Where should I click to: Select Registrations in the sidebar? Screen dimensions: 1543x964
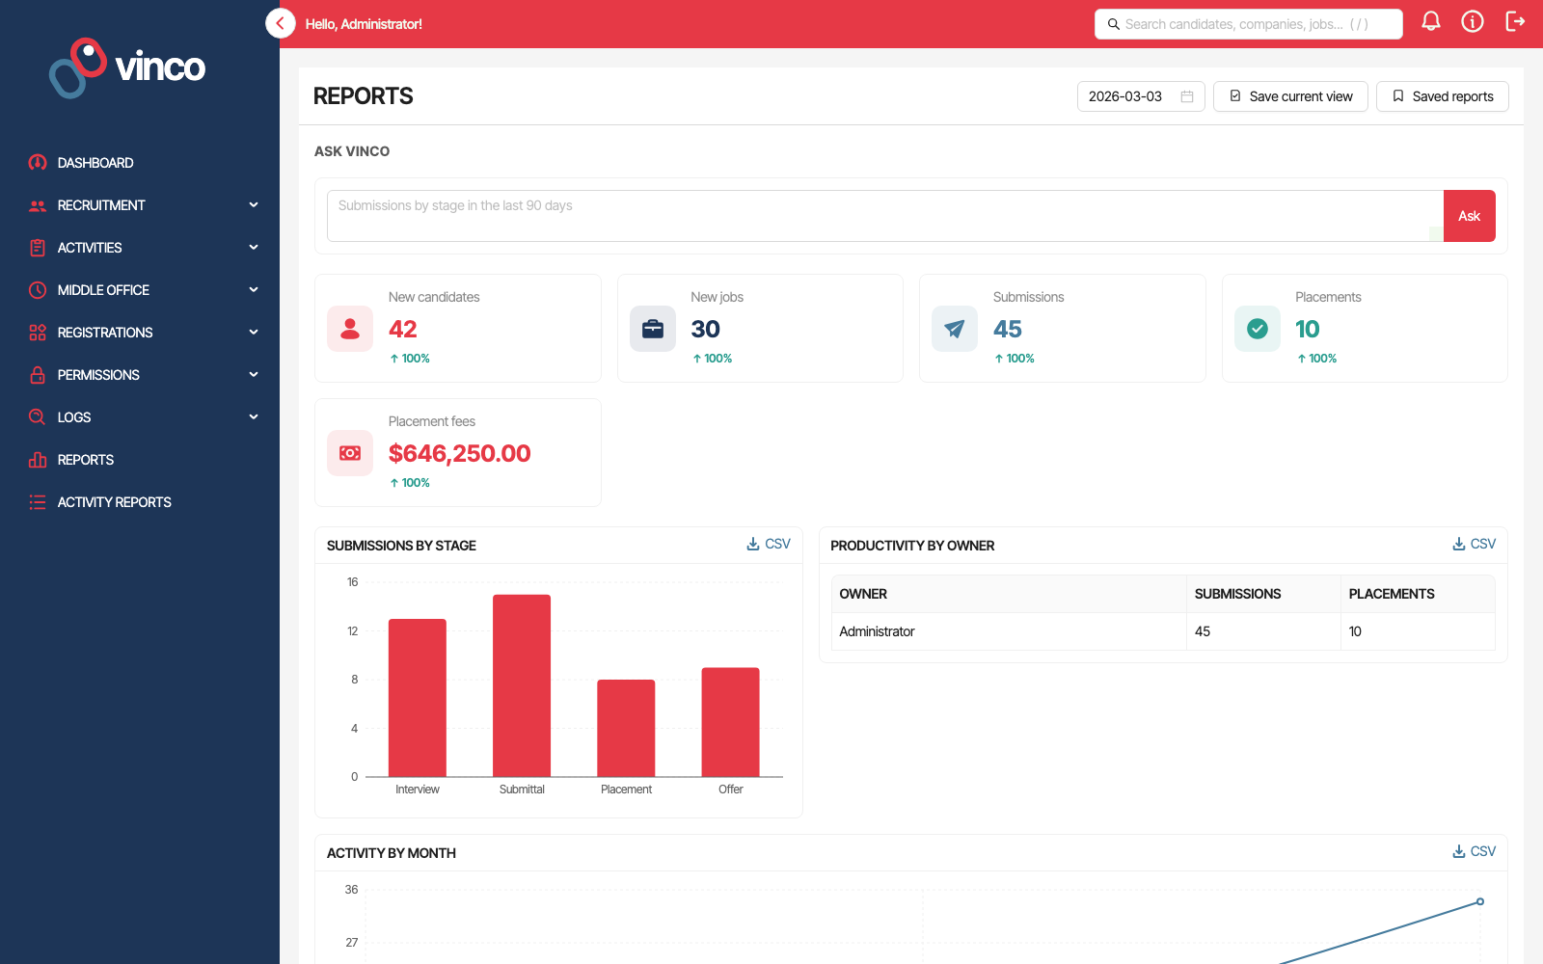[x=105, y=333]
